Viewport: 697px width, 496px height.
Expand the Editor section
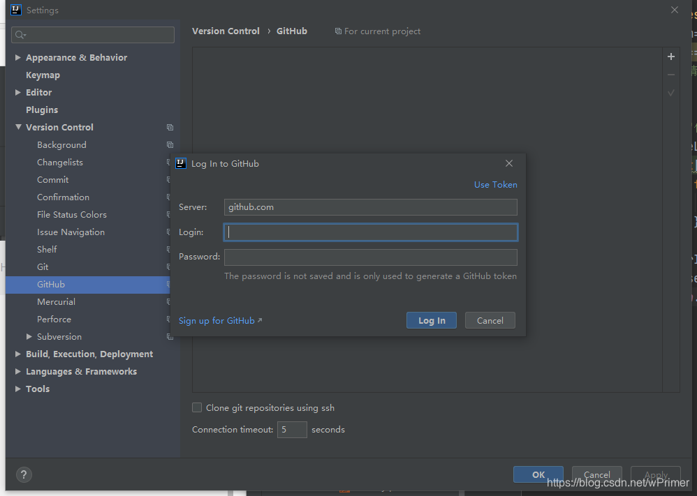17,92
